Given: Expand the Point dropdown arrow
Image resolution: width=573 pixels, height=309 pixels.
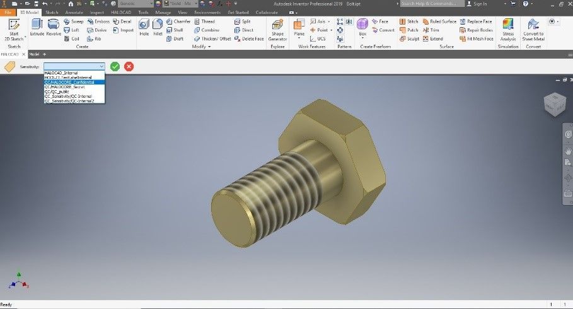Looking at the screenshot, I should [331, 30].
